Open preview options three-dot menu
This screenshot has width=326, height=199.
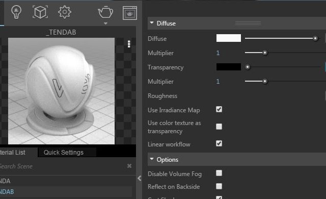129,44
